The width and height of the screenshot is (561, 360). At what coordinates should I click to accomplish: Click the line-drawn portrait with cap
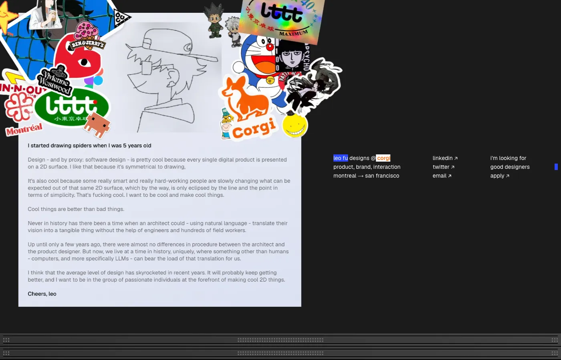(172, 78)
